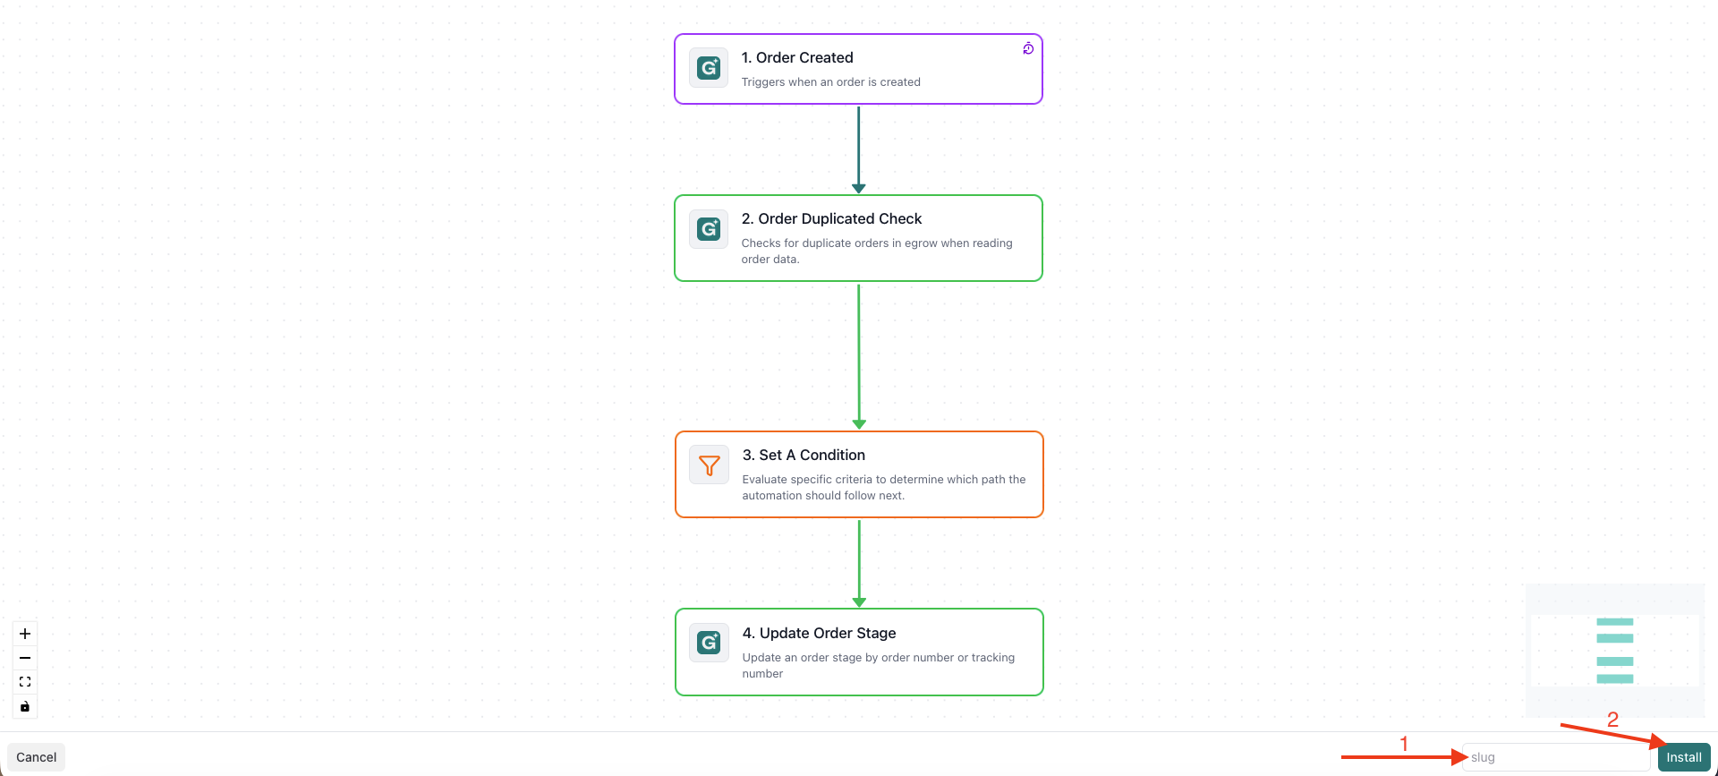
Task: Click the arrow connecting steps 1 and 2
Action: click(x=859, y=149)
